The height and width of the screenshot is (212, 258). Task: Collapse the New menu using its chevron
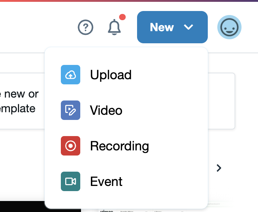[188, 27]
